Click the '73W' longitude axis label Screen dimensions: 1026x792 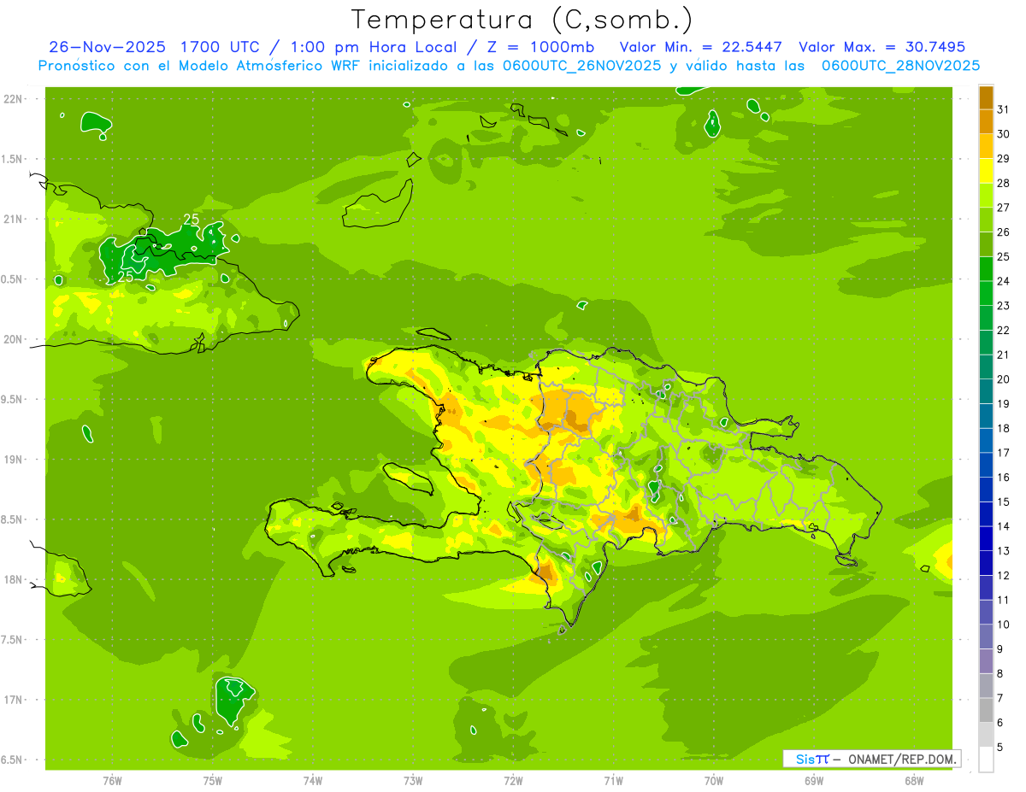(x=413, y=781)
